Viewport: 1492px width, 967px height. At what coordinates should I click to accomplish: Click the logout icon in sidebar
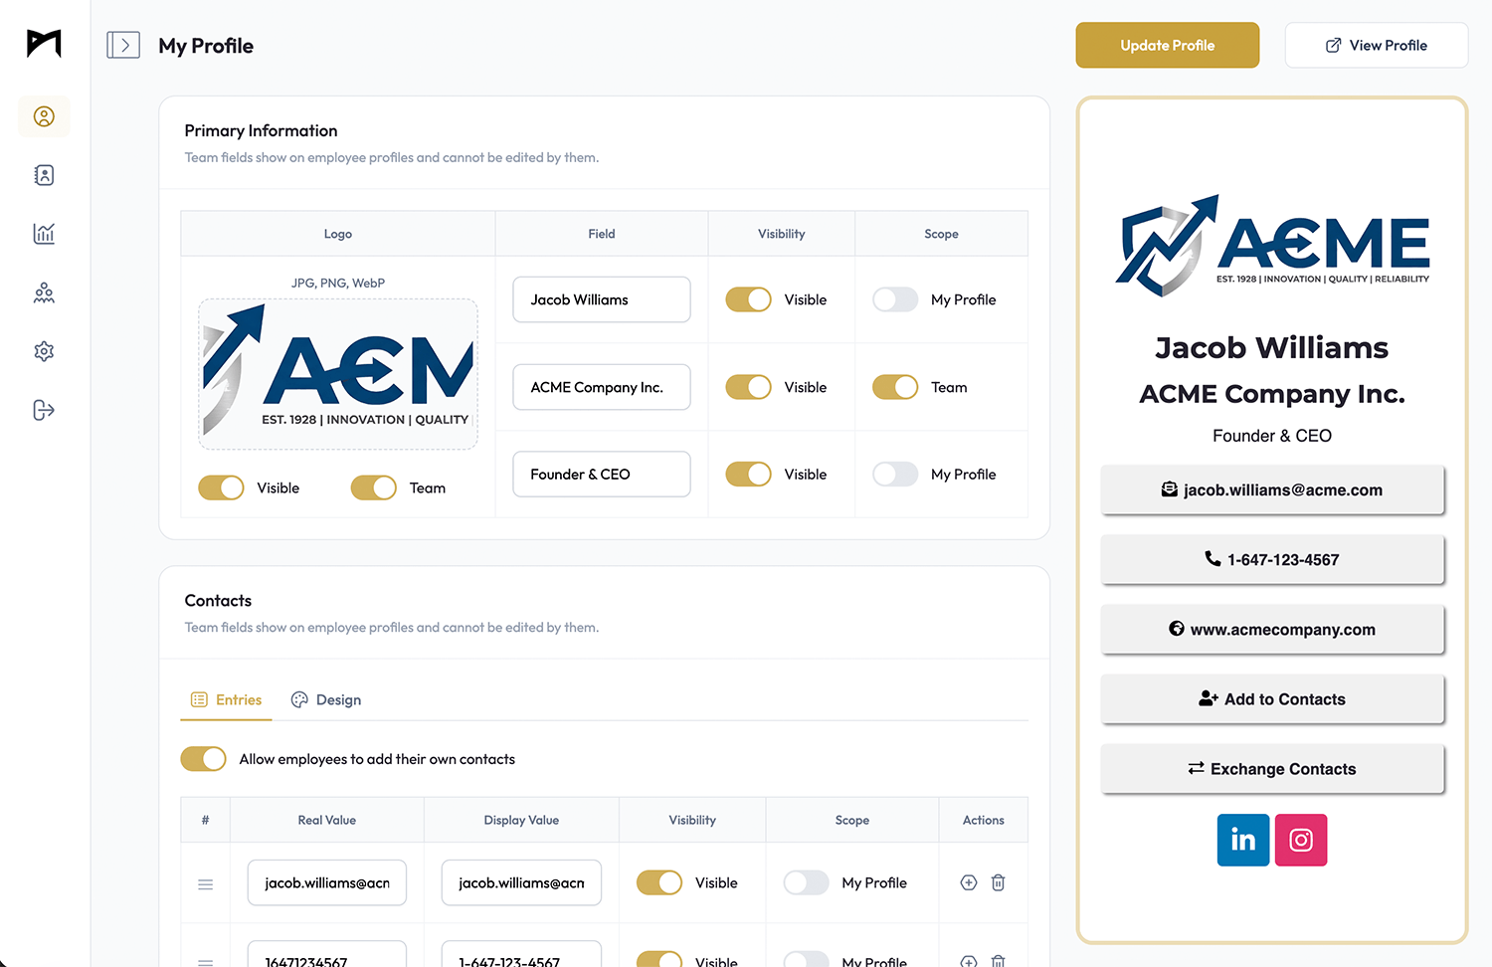click(44, 410)
